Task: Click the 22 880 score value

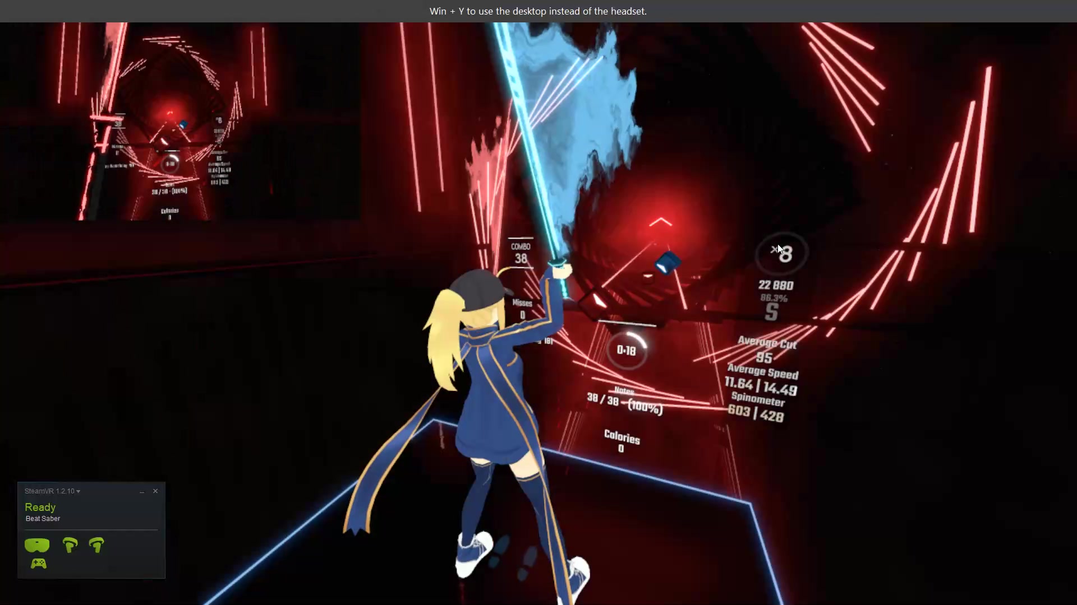Action: [x=776, y=285]
